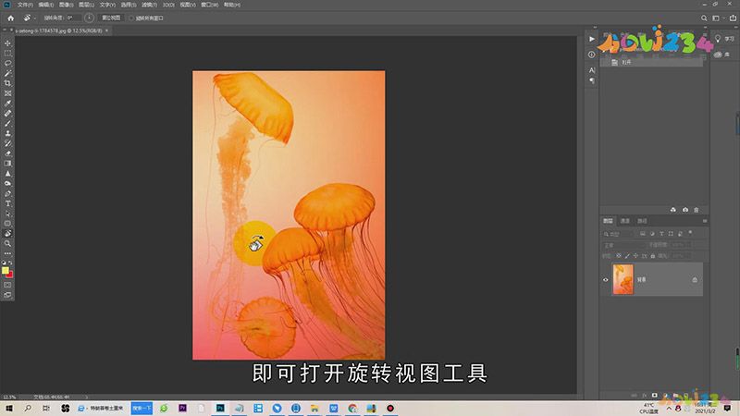Open layer filter kind dropdown
The width and height of the screenshot is (740, 416).
[619, 234]
